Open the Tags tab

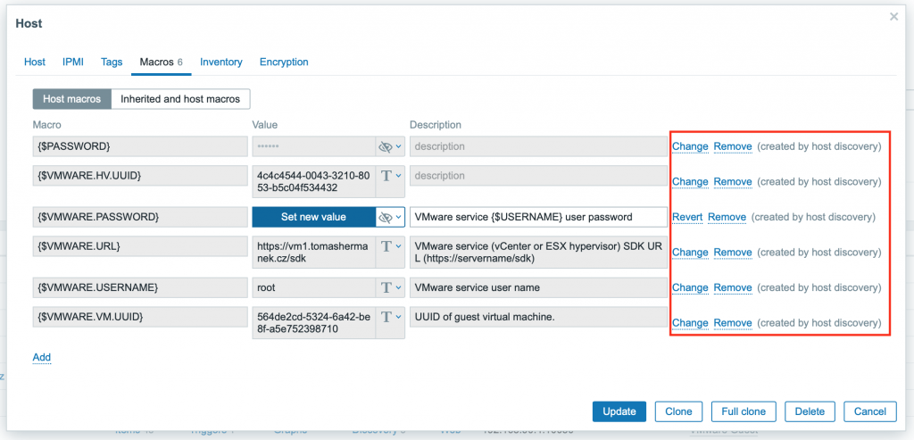click(112, 62)
